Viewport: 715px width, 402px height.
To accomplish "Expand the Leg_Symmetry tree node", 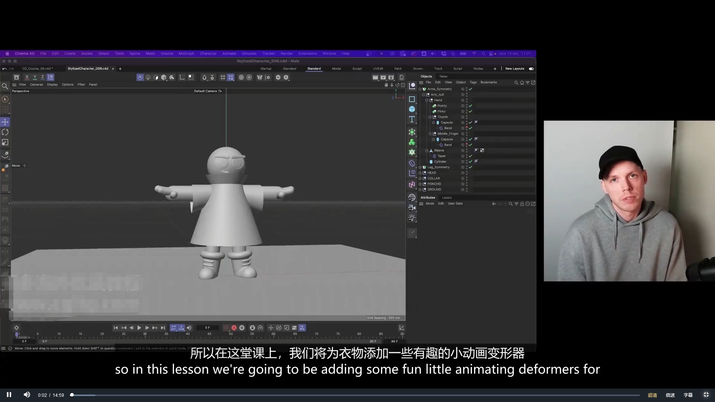I will 420,167.
